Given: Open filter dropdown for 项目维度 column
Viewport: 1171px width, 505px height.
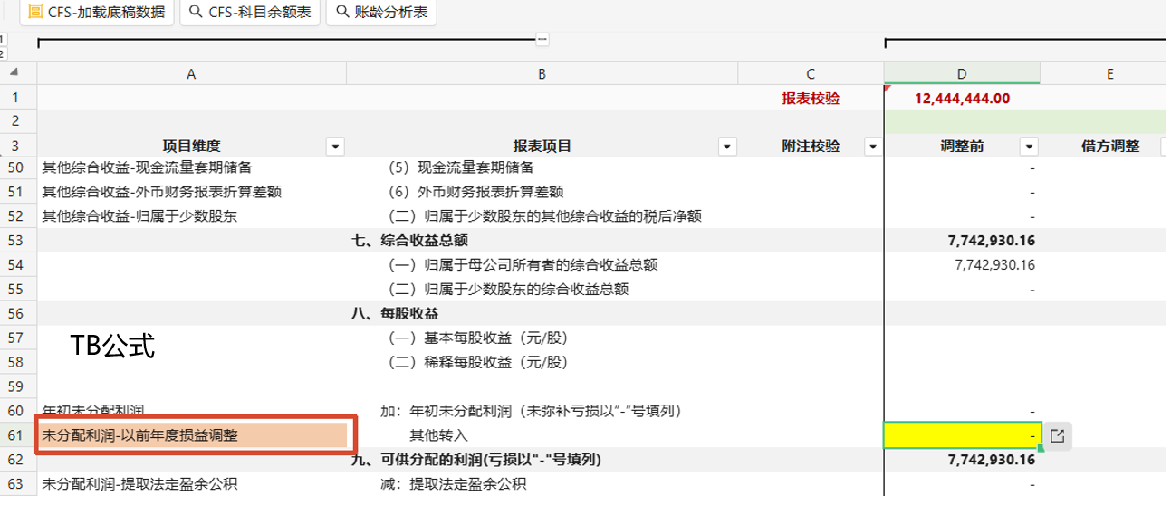Looking at the screenshot, I should 335,147.
